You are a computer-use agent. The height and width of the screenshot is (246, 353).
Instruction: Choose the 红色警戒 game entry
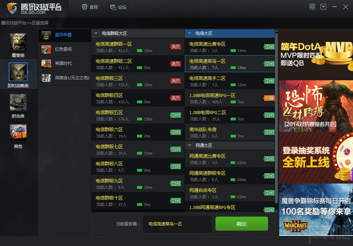click(x=64, y=49)
